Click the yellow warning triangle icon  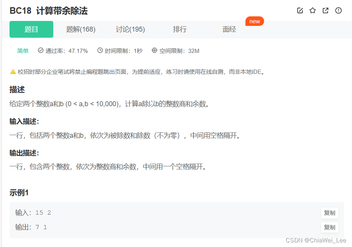point(13,72)
